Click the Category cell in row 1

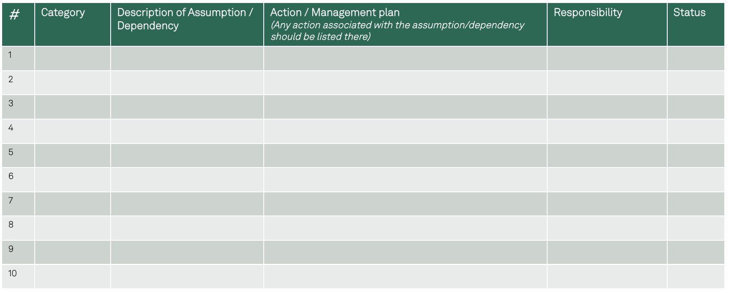[72, 58]
